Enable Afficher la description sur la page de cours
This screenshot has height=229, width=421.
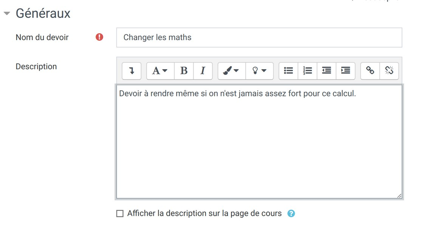tap(120, 214)
